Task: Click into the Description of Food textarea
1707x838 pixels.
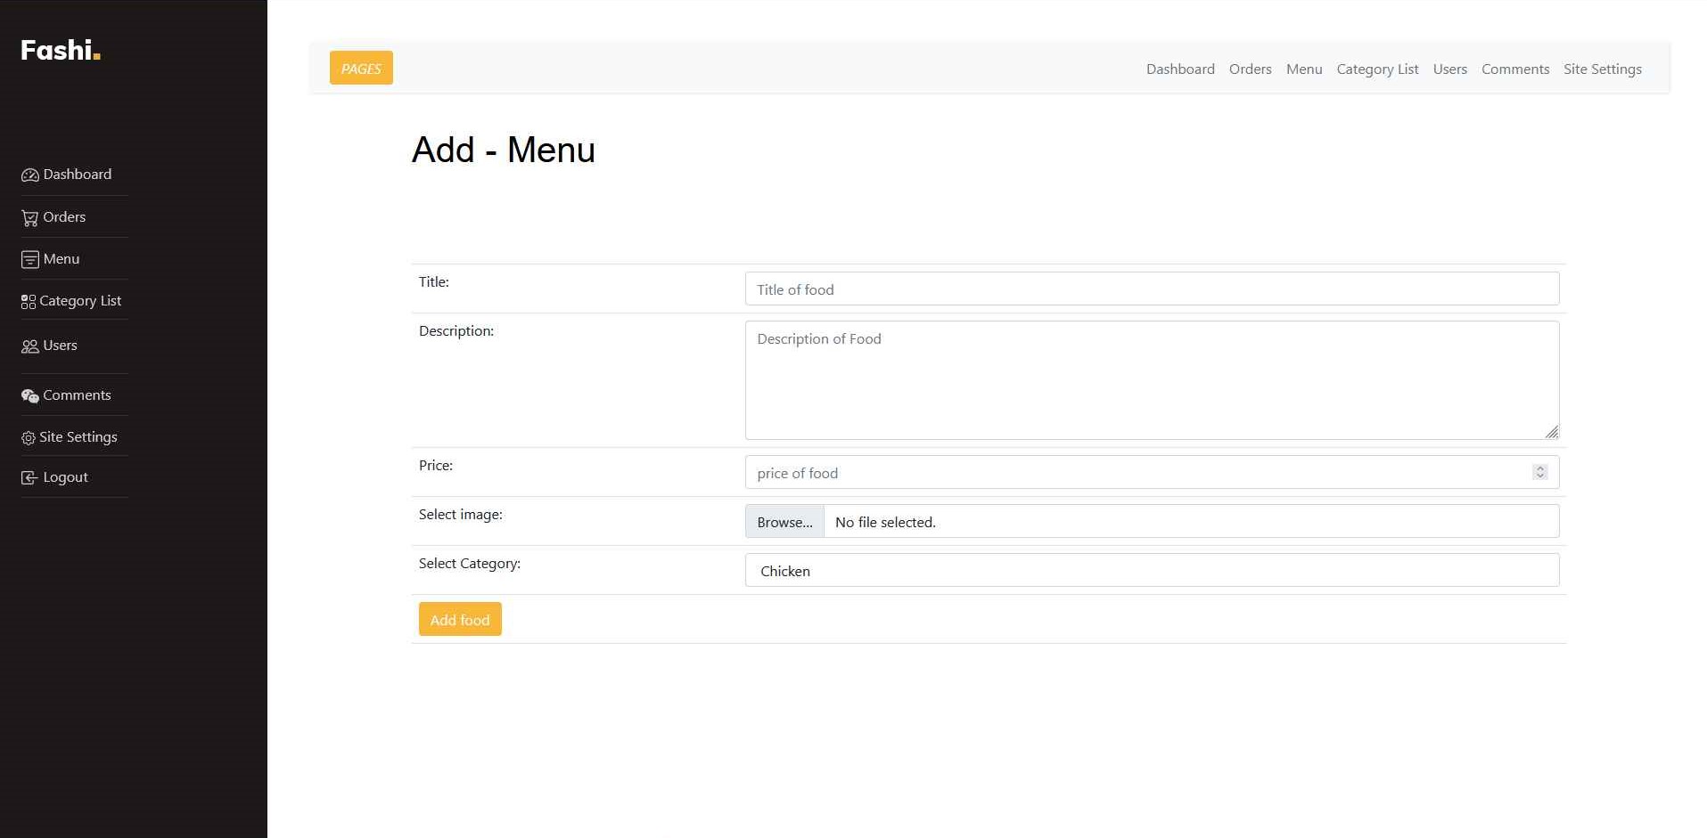Action: [x=1151, y=380]
